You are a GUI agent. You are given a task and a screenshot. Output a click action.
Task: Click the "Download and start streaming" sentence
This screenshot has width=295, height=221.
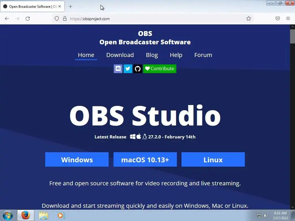145,206
